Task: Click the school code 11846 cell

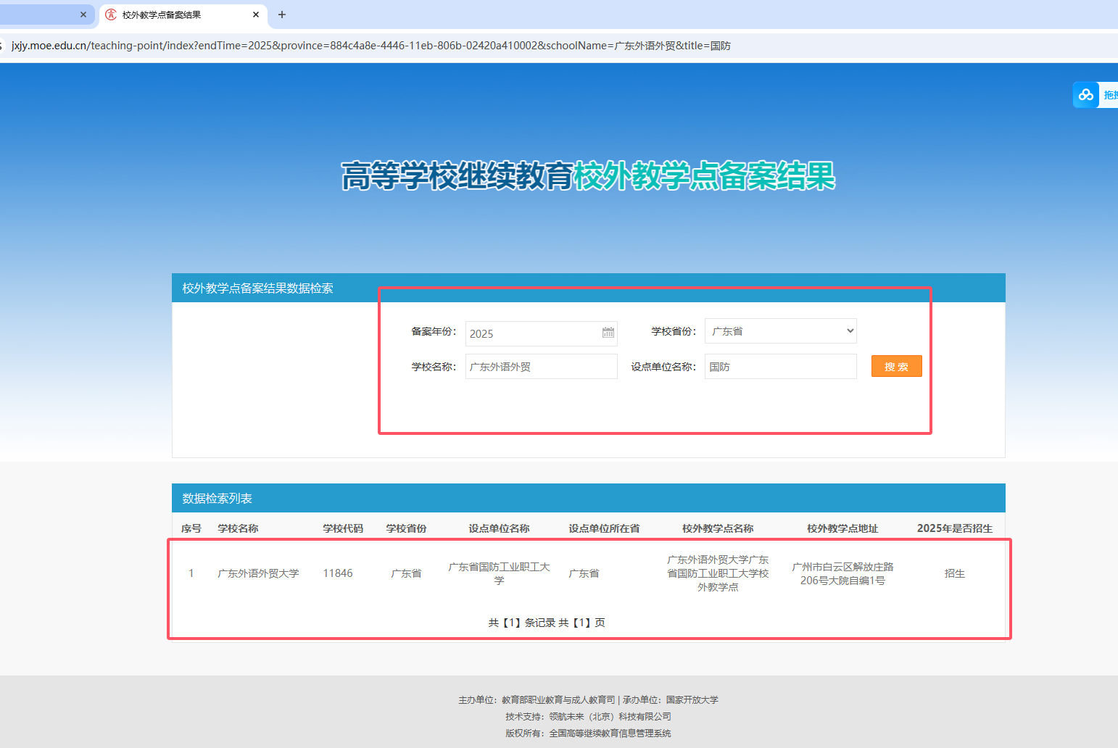Action: coord(338,573)
